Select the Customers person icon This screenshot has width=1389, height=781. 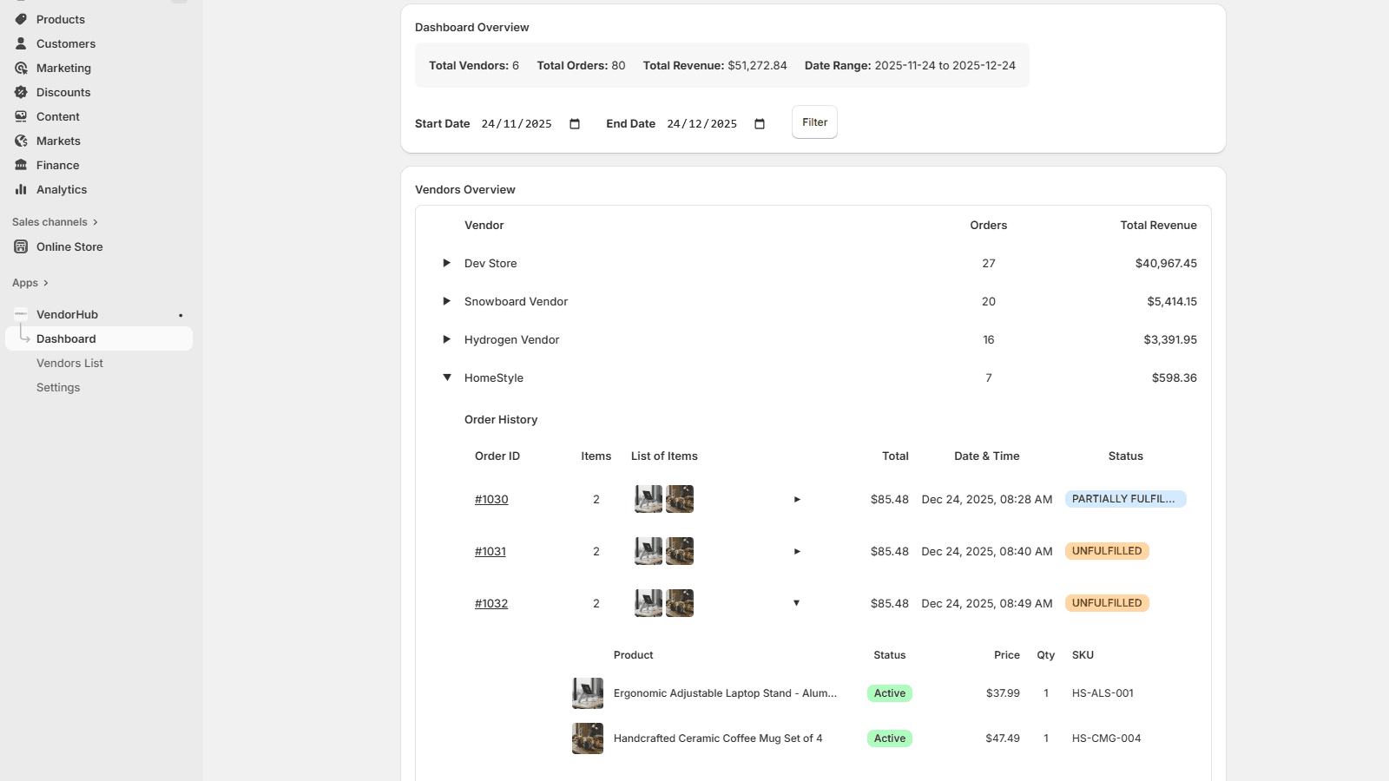coord(20,43)
